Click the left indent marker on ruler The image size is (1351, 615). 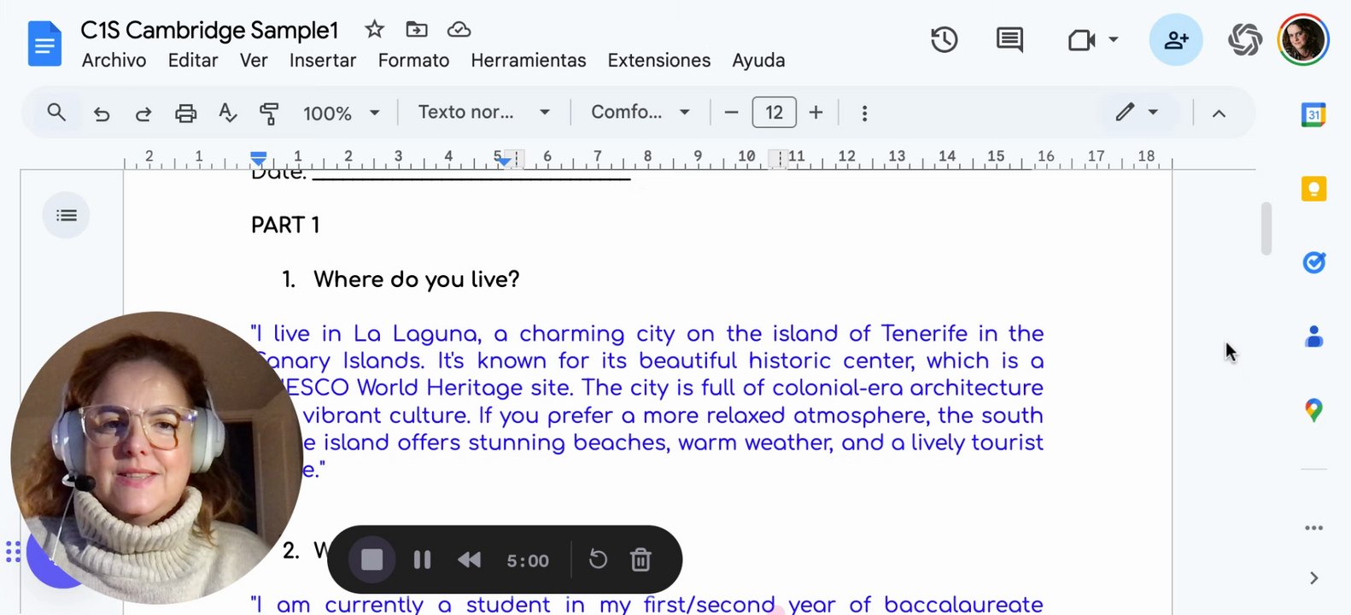(259, 161)
